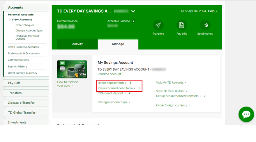Click How to replace your card link
This screenshot has height=142, width=256.
pos(68,84)
